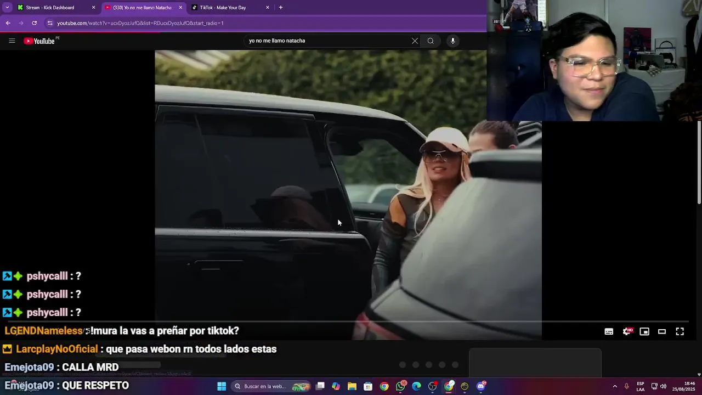Open Google Chrome from the taskbar
702x395 pixels.
point(384,386)
